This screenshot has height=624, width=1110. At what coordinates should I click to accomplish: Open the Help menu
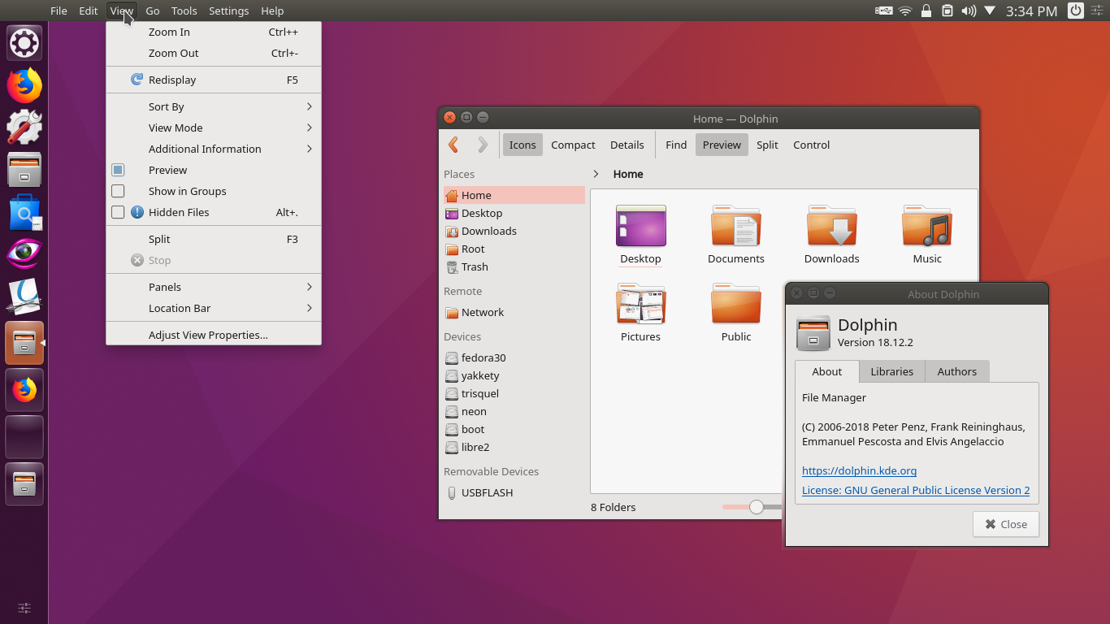point(272,11)
